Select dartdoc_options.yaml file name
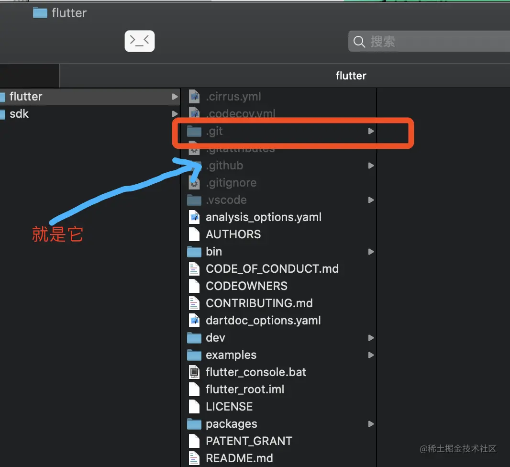Viewport: 510px width, 467px height. pos(263,321)
